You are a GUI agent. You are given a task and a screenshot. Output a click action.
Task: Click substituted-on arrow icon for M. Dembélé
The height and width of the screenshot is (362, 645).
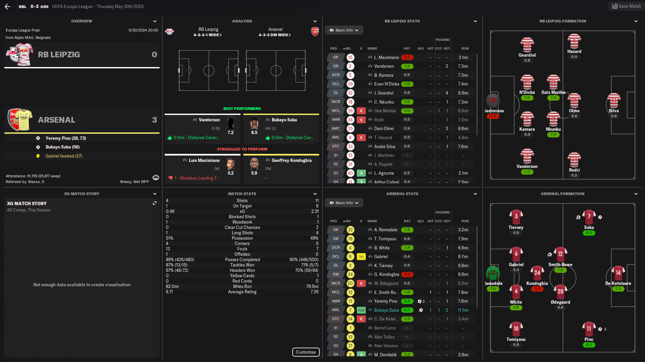pos(361,354)
